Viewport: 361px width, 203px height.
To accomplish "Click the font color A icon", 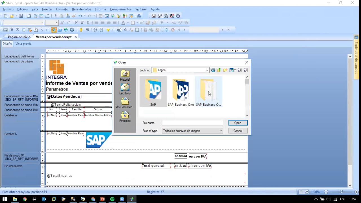I will point(123,23).
